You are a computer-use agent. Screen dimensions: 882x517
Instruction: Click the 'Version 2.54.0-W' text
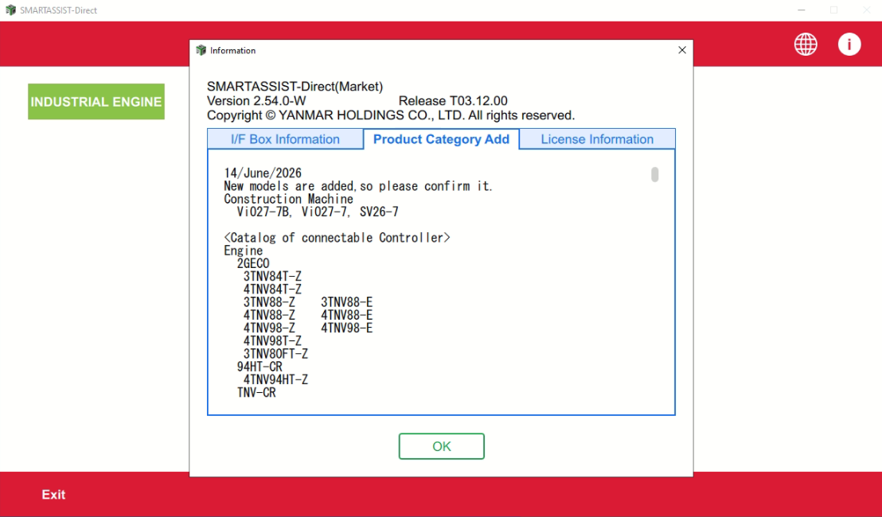point(256,101)
